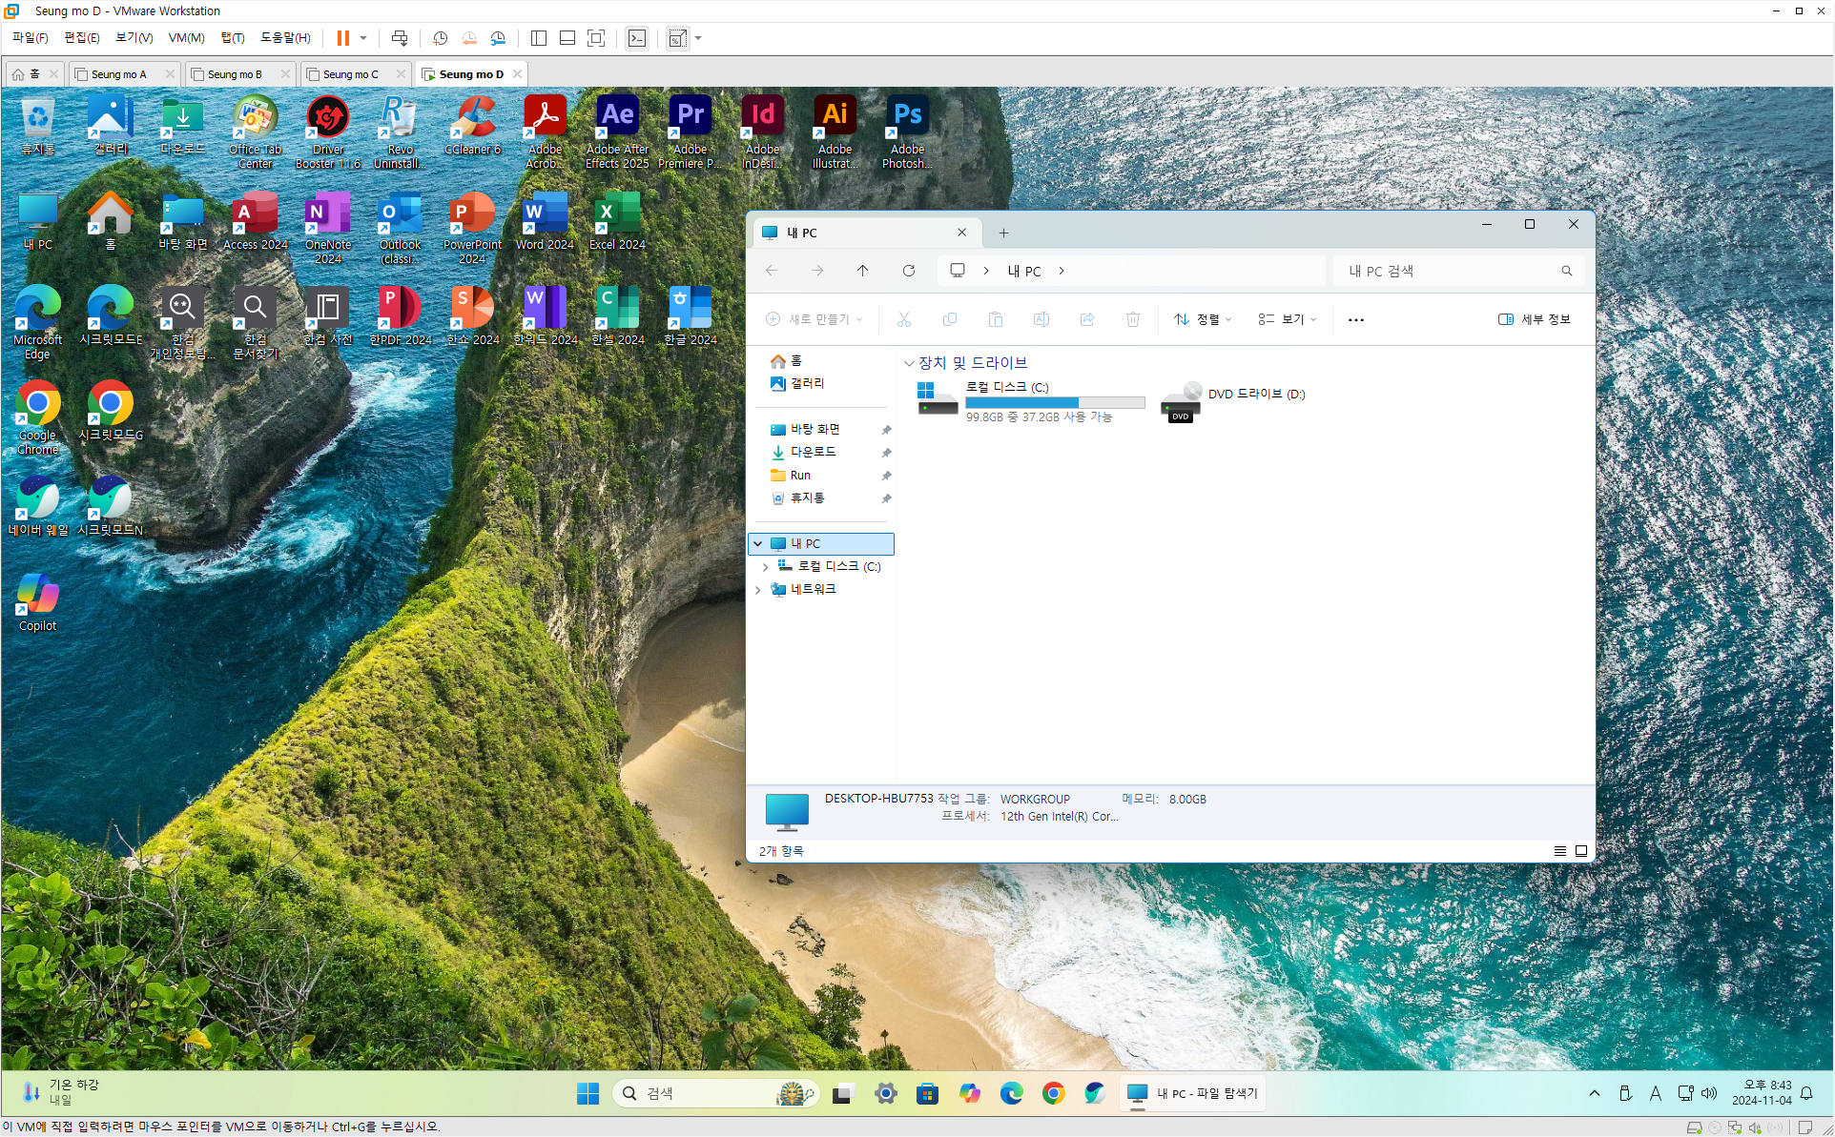Select the 다운로드 quick access link

813,452
